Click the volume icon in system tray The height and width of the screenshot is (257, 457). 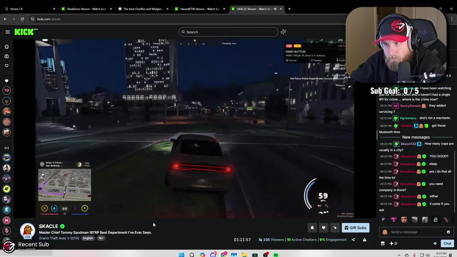428,255
